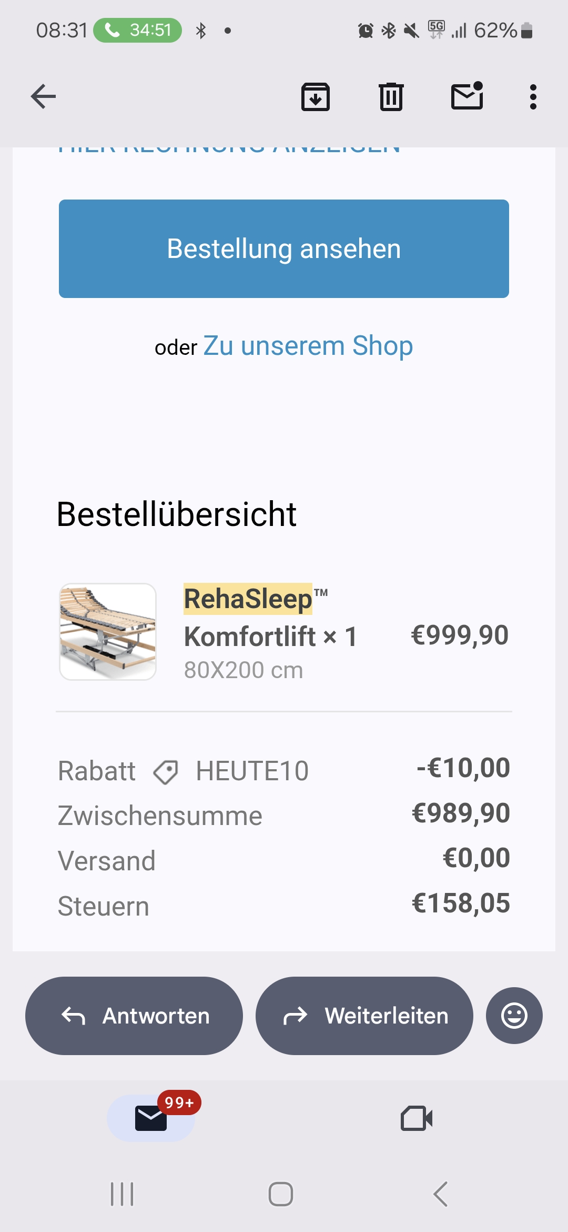Viewport: 568px width, 1232px height.
Task: Tap the RehaSleep slatted frame thumbnail
Action: tap(108, 631)
